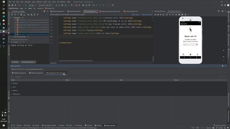Expand Unversioned Files node
230x129 pixels.
[x=11, y=37]
